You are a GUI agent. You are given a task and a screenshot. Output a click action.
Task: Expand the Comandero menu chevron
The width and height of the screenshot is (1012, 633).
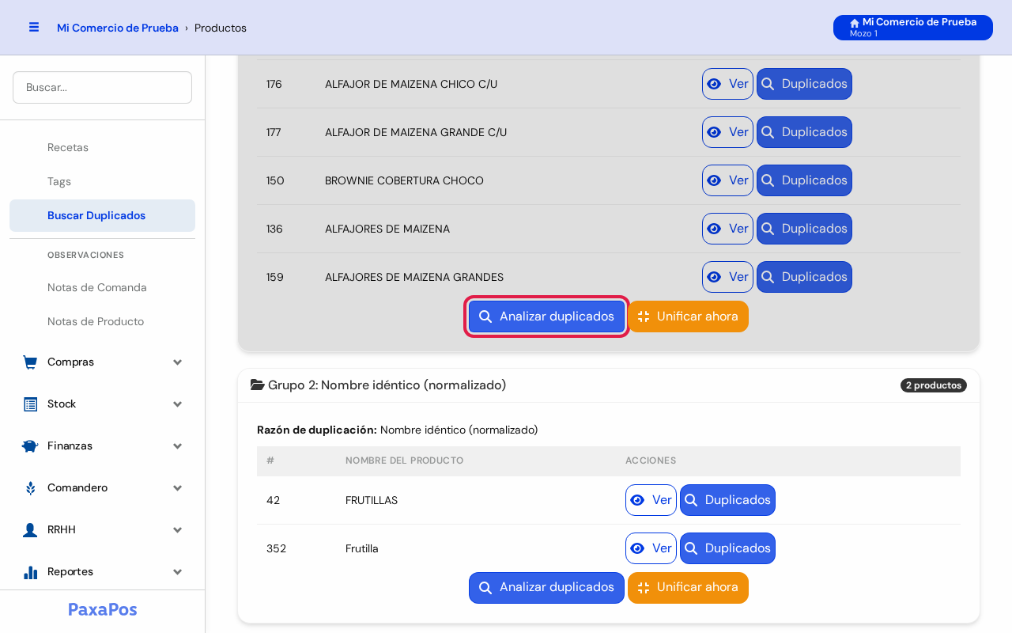tap(178, 488)
